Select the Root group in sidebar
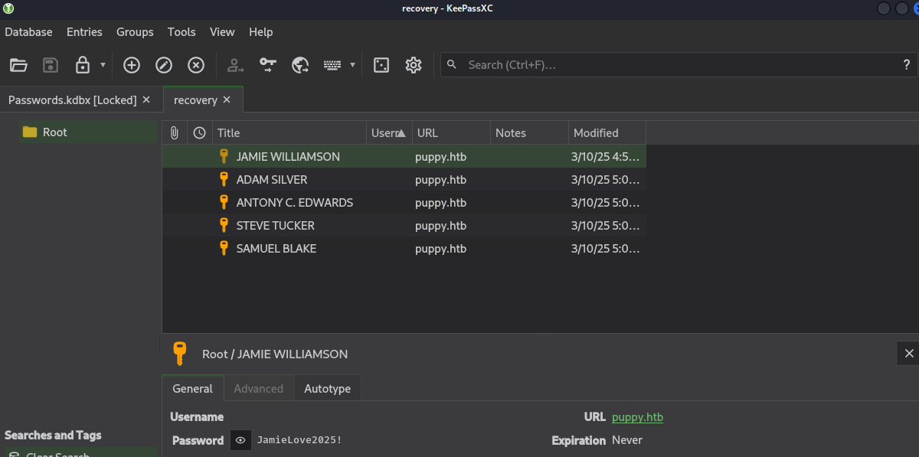919x457 pixels. (x=55, y=132)
